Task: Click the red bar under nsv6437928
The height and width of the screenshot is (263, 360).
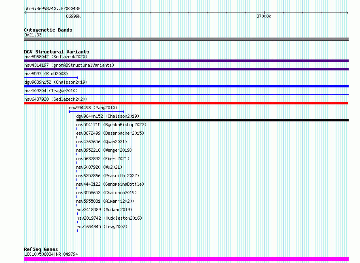Action: 186,103
